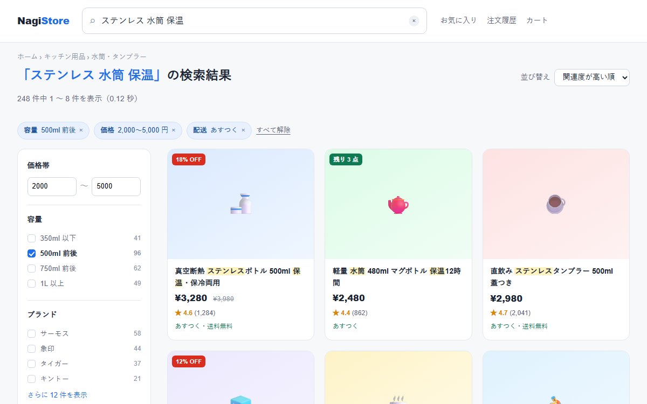Check the 象印 brand checkbox

(x=31, y=349)
